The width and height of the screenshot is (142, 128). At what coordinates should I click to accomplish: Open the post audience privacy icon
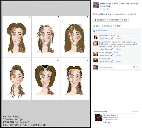108,9
